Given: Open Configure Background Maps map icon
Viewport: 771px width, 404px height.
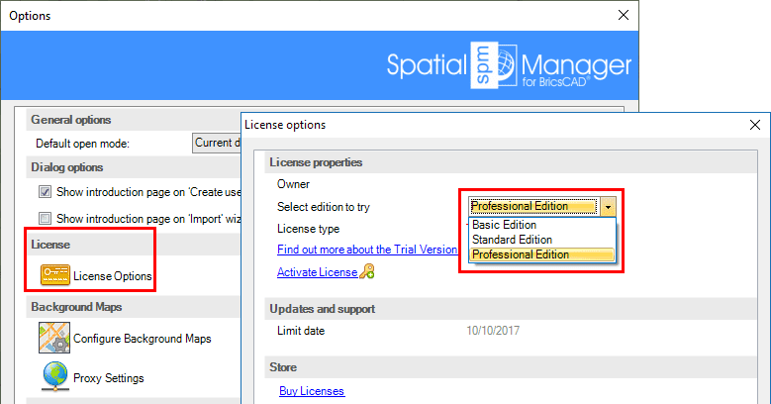Looking at the screenshot, I should [54, 338].
